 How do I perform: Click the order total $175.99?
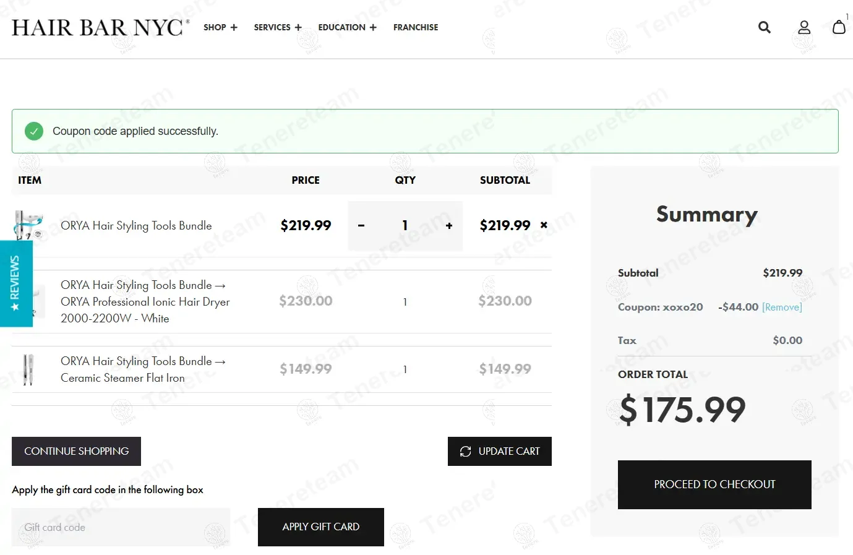pyautogui.click(x=683, y=410)
